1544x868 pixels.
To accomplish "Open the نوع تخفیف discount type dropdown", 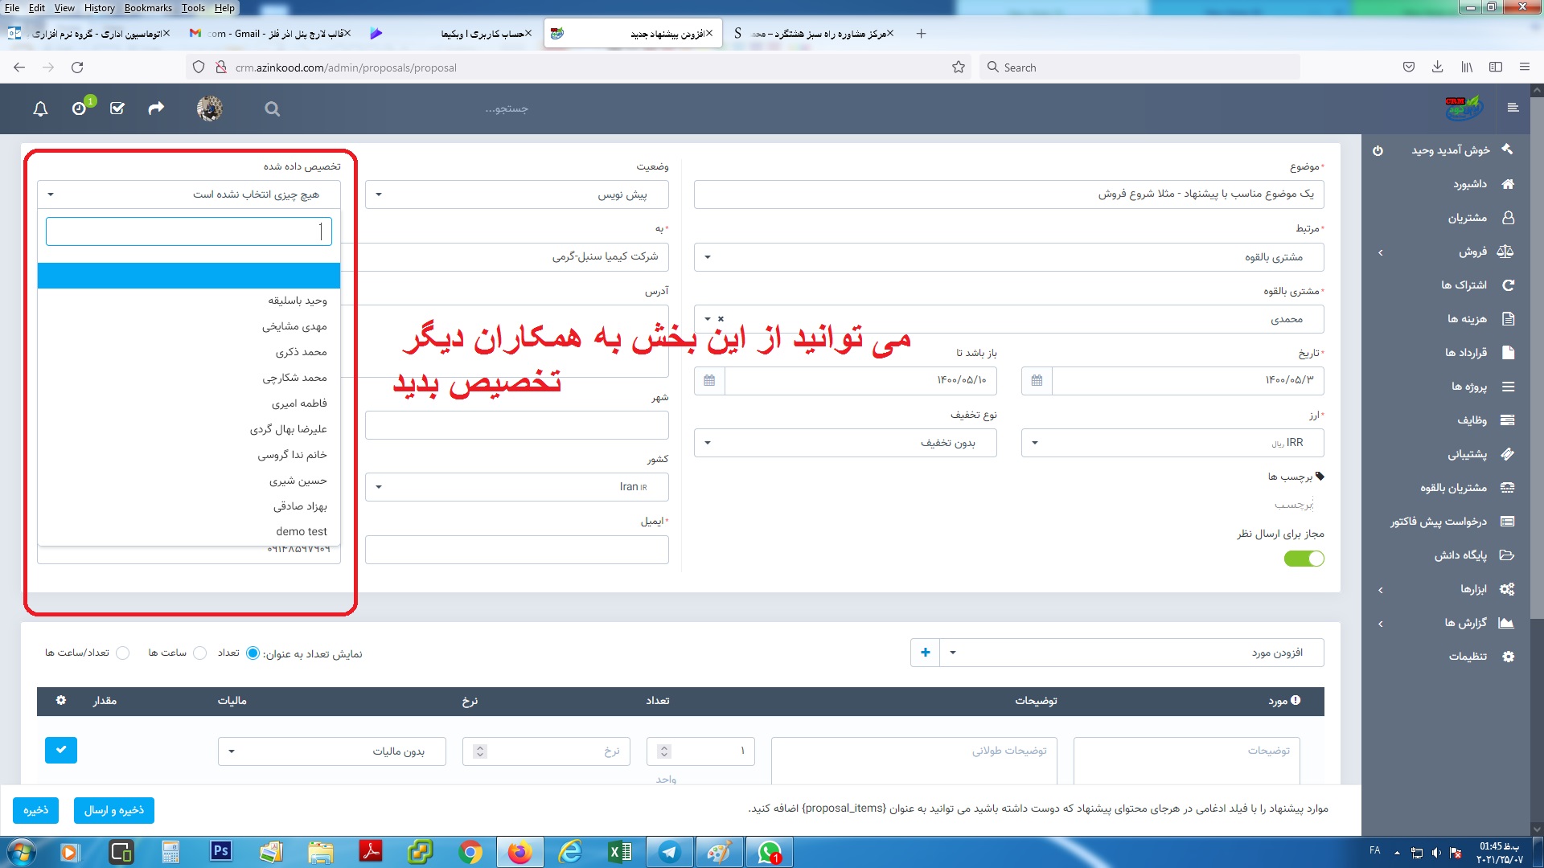I will click(x=845, y=443).
